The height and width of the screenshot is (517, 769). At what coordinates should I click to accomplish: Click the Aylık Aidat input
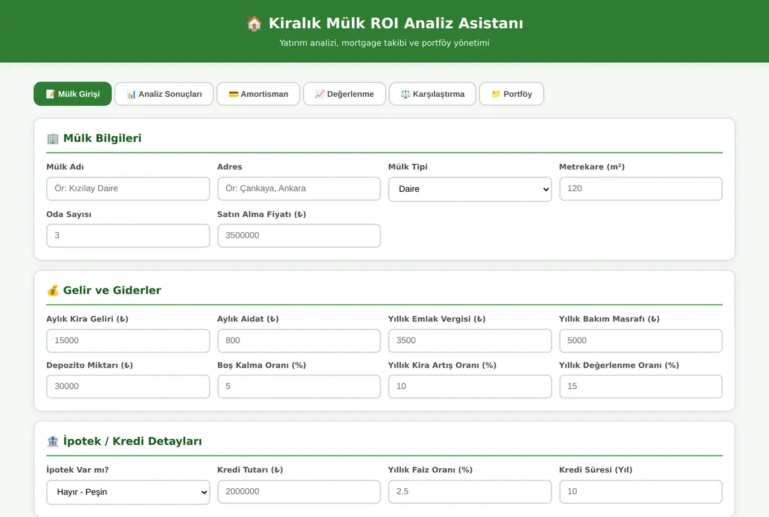[299, 341]
